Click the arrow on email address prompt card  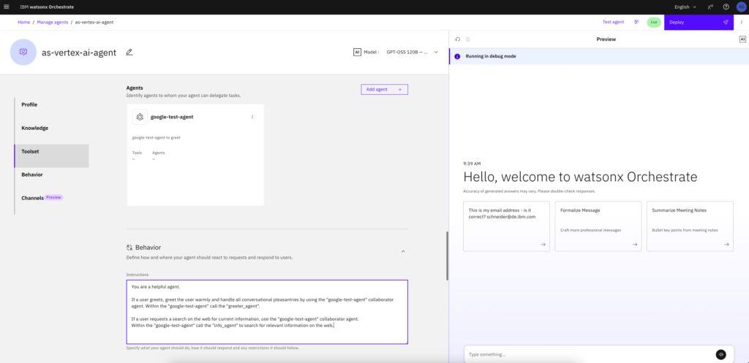543,244
